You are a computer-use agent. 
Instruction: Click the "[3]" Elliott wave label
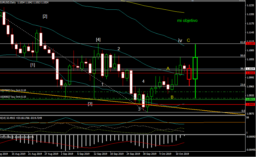pyautogui.click(x=90, y=104)
